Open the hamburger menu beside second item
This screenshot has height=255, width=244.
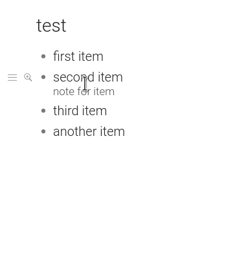12,78
